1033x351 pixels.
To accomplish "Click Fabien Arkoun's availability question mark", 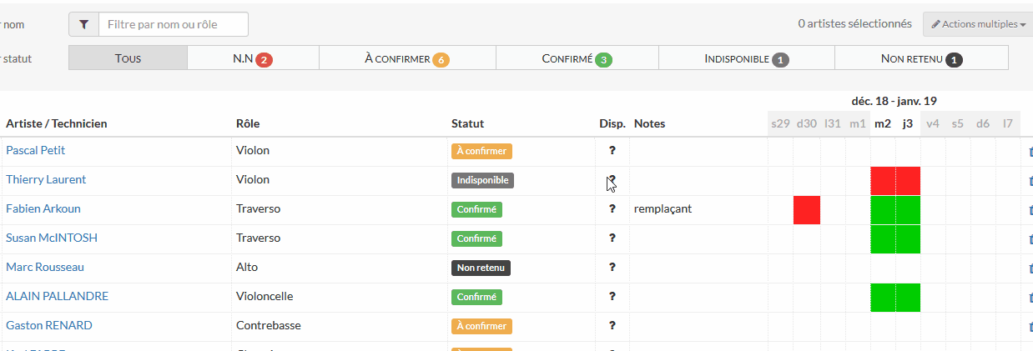I will [612, 209].
